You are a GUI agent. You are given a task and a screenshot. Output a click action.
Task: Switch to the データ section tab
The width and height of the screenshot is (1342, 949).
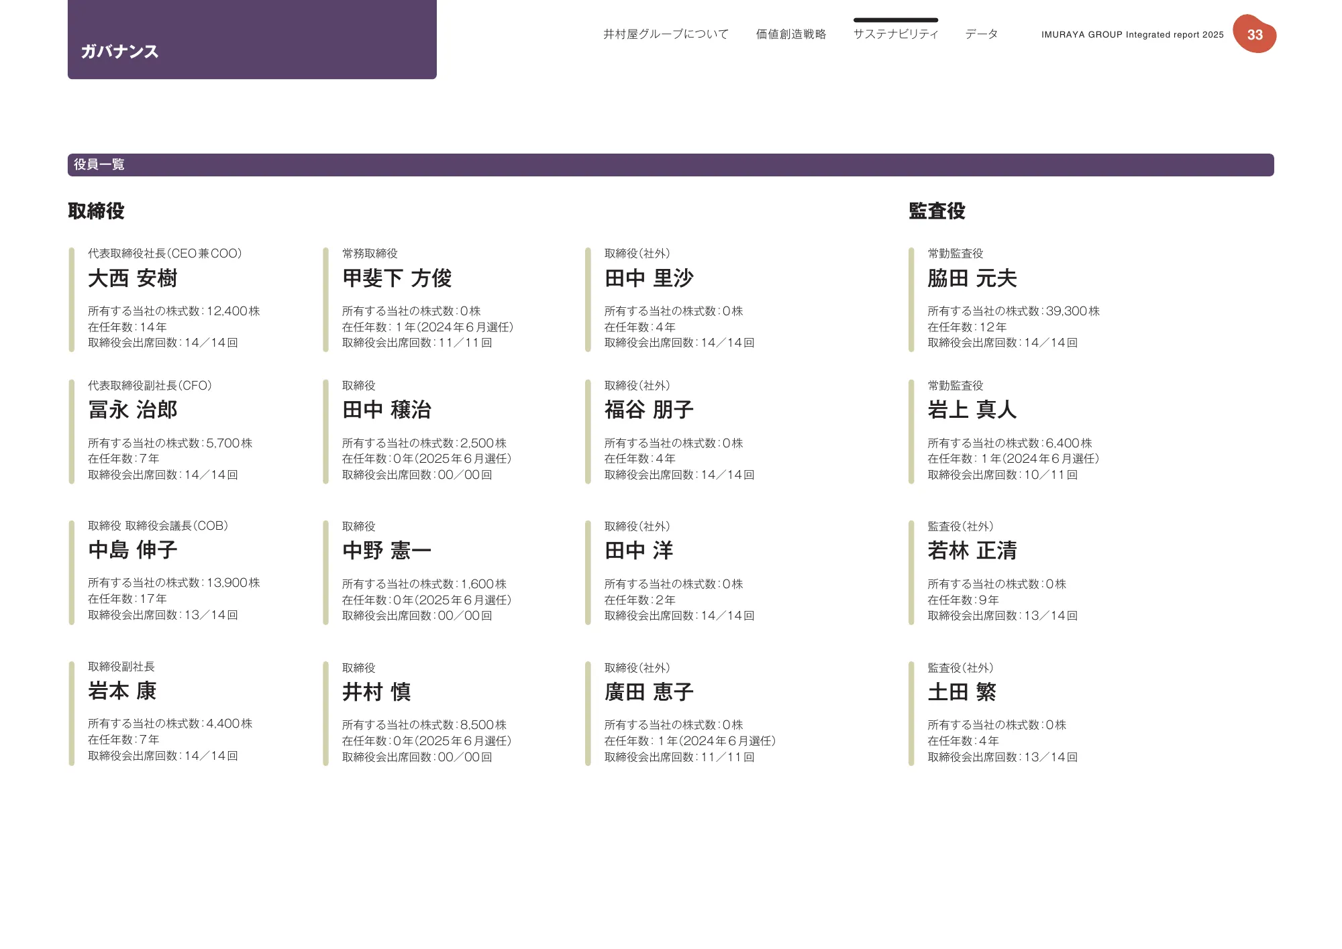click(981, 34)
